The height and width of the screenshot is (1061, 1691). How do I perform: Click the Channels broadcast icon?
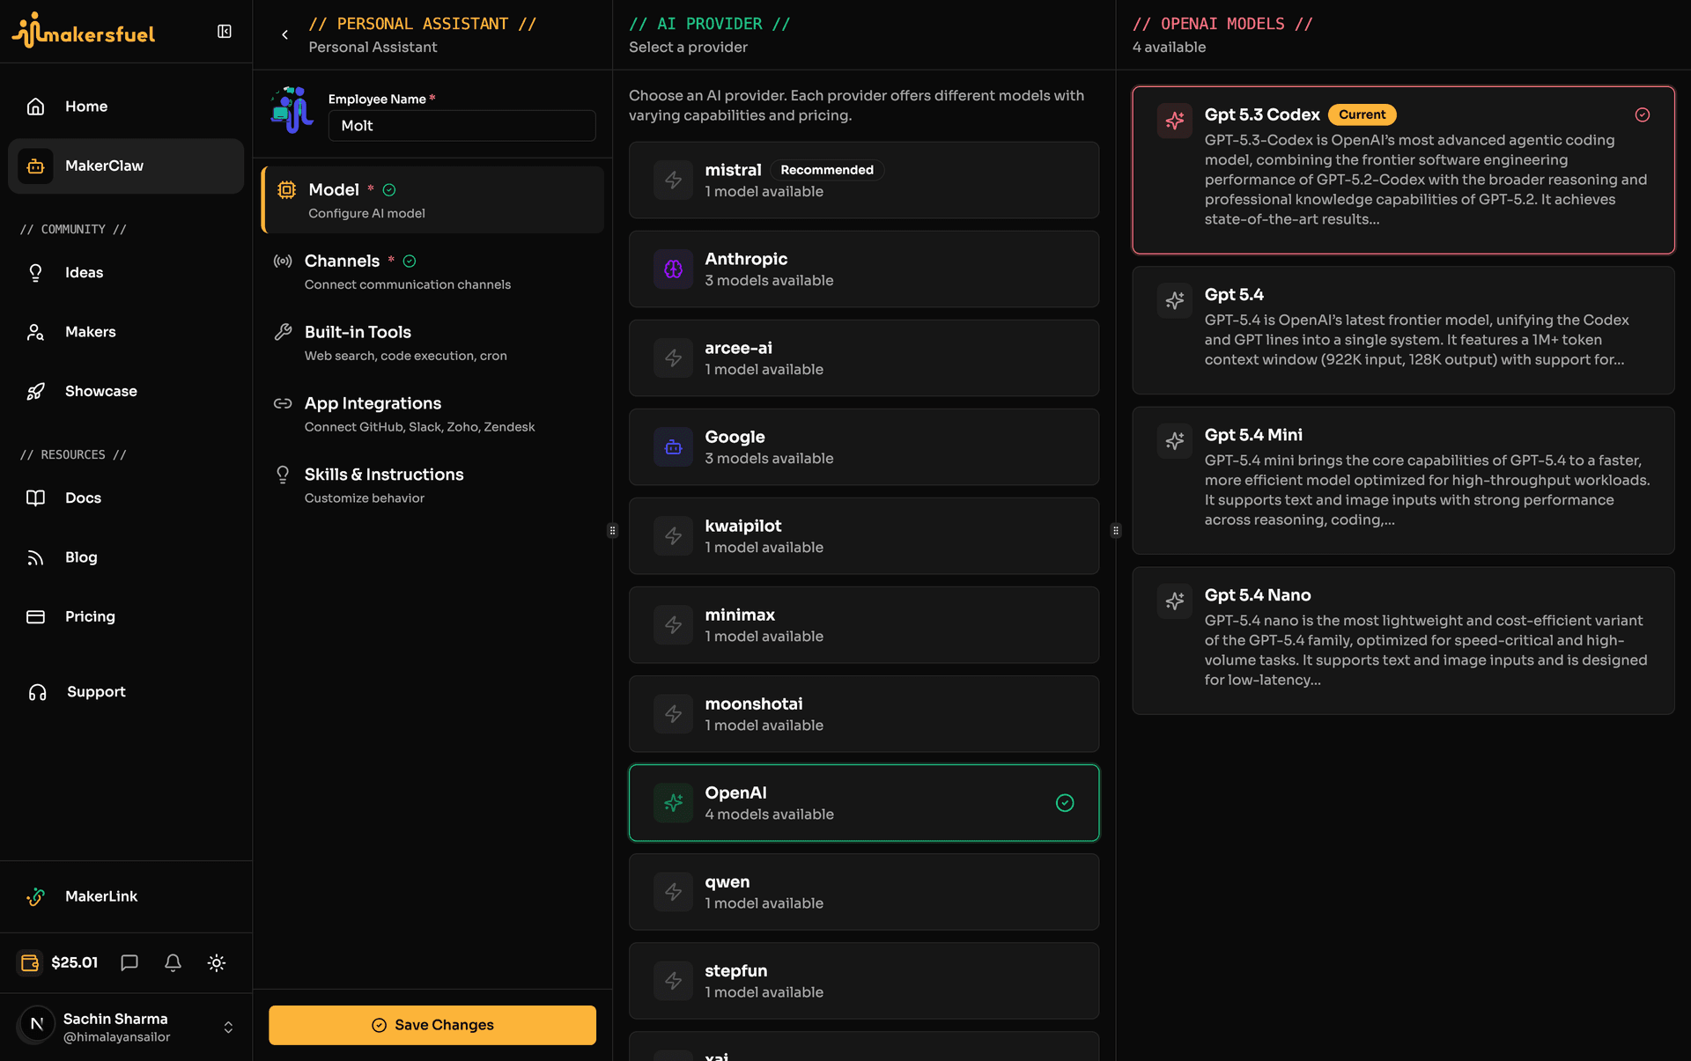coord(283,261)
